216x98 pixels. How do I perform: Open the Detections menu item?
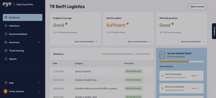tap(22, 26)
